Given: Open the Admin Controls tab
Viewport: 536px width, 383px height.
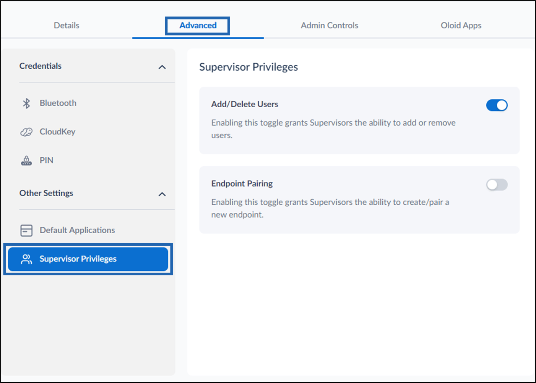Looking at the screenshot, I should click(330, 25).
